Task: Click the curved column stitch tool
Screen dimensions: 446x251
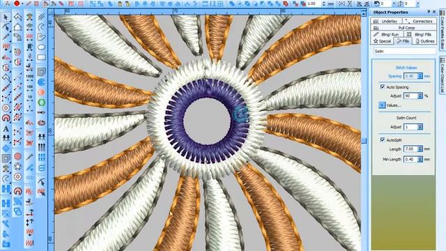Action: coord(17,37)
